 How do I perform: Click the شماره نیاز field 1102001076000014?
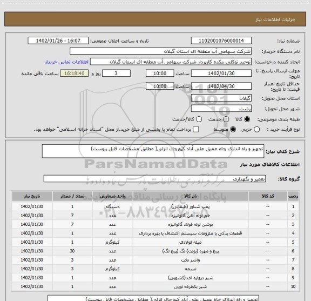221,41
